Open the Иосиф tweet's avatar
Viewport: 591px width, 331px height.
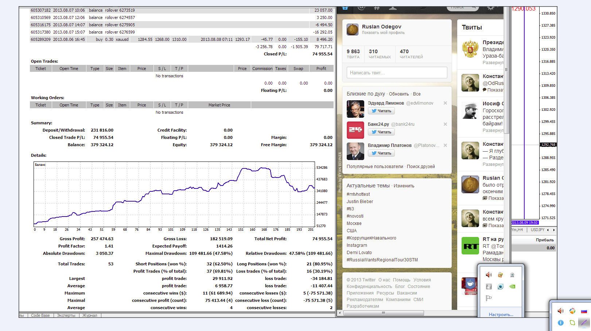tap(470, 110)
